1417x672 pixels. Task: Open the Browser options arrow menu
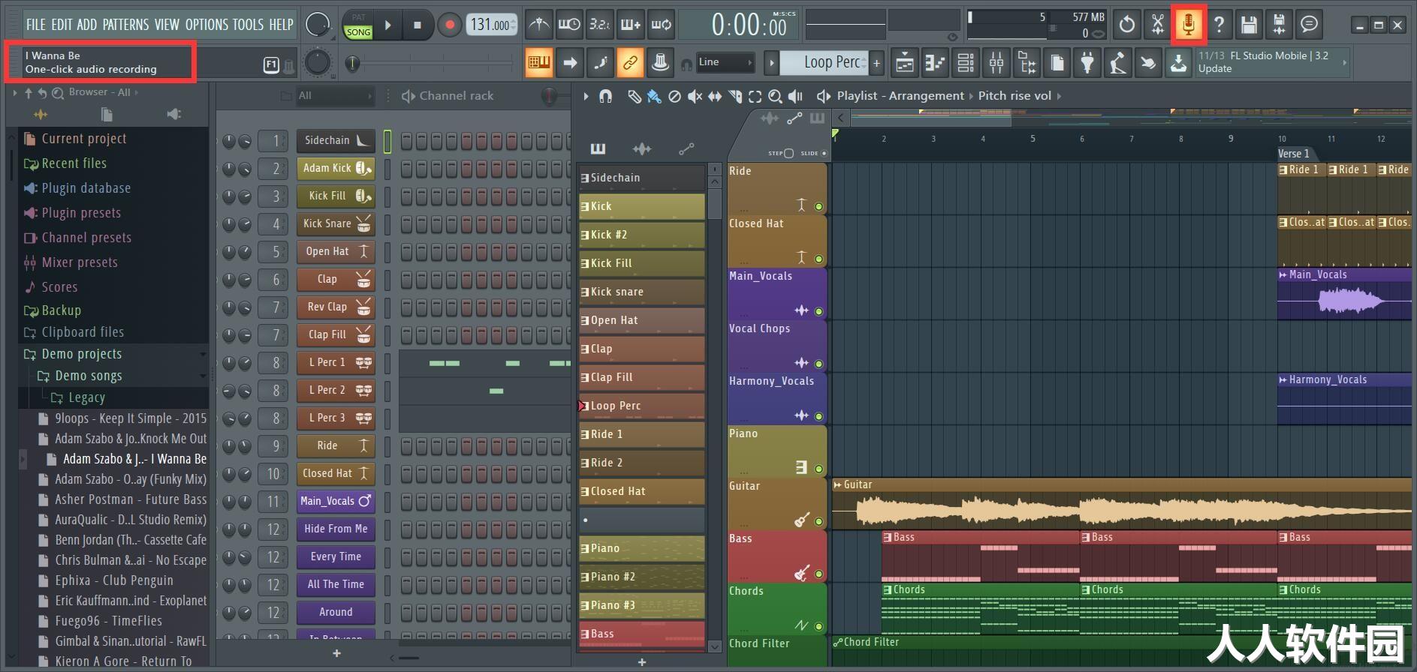click(x=14, y=92)
